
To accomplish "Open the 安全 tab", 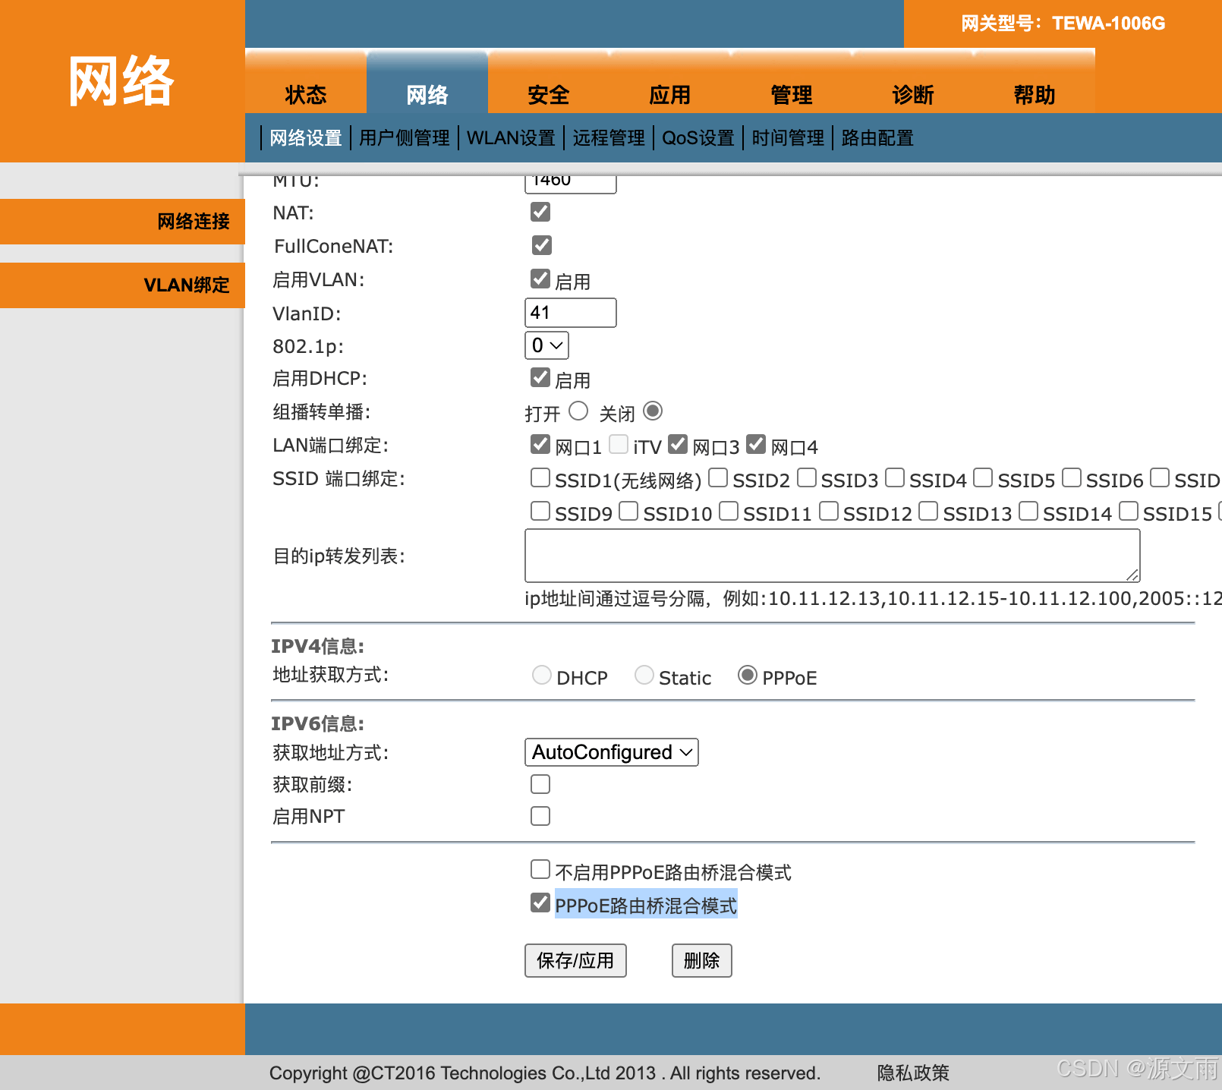I will click(x=548, y=95).
